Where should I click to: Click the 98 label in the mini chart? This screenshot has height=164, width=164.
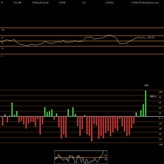106,155
